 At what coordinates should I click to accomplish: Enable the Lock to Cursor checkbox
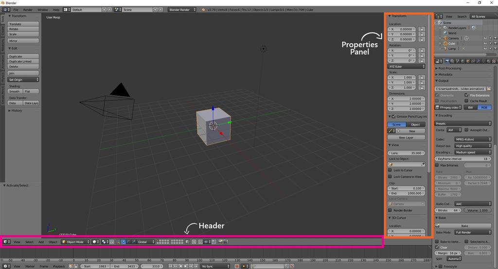pyautogui.click(x=390, y=170)
